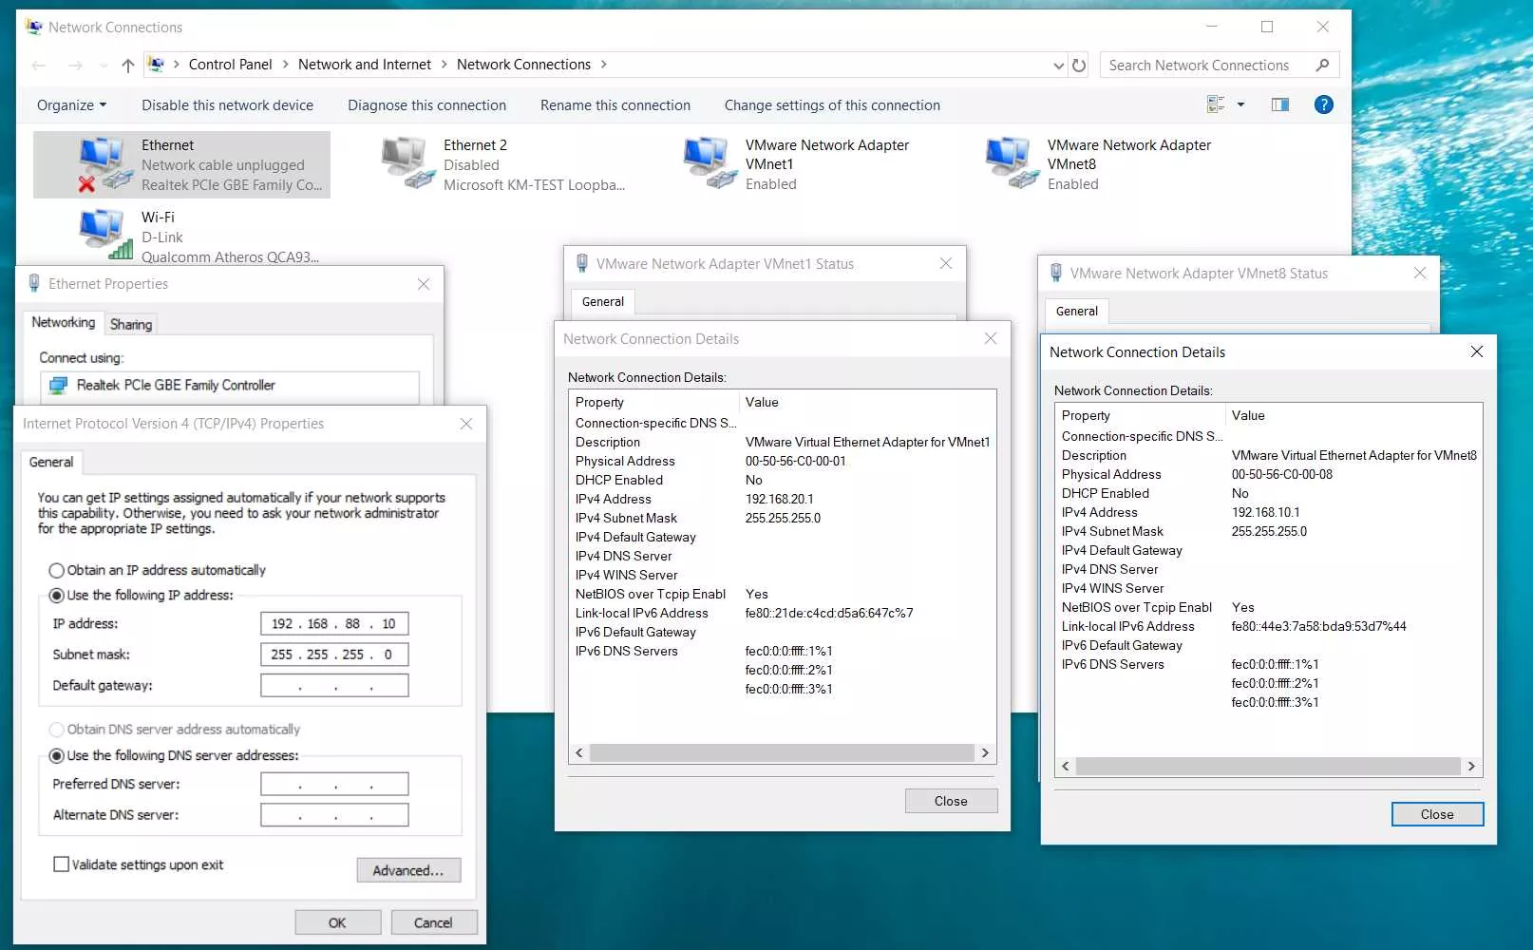Select General tab in VMnet1 Status
The width and height of the screenshot is (1533, 950).
pos(603,301)
